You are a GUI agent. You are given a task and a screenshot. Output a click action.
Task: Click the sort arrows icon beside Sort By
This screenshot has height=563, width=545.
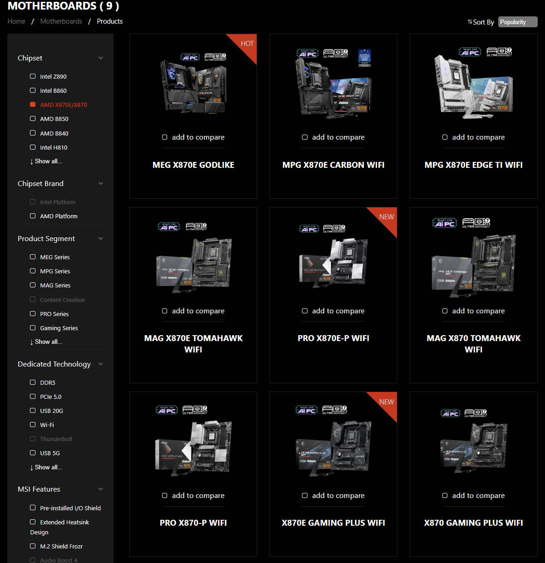click(470, 22)
